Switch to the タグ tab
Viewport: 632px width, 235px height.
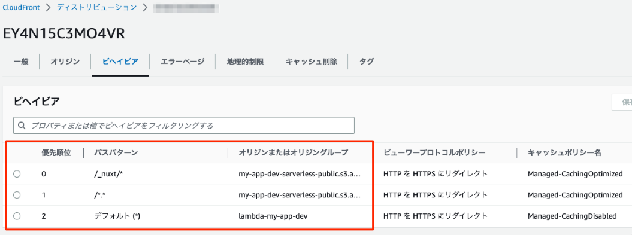coord(367,62)
